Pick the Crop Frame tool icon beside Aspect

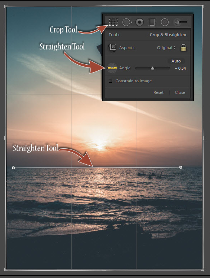point(112,48)
